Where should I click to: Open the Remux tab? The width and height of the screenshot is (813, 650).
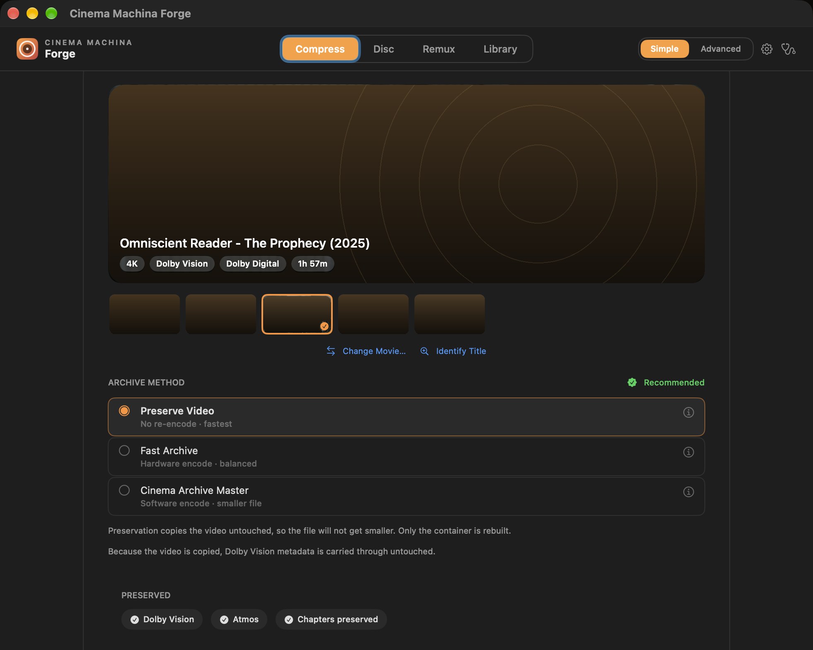pos(438,49)
